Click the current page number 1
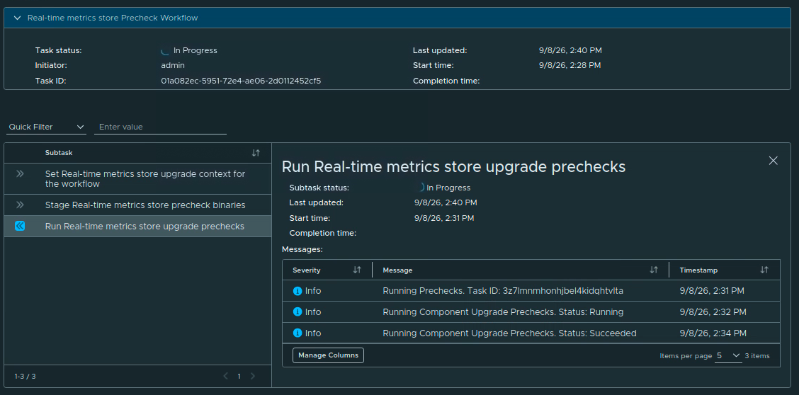This screenshot has height=395, width=799. pos(239,376)
